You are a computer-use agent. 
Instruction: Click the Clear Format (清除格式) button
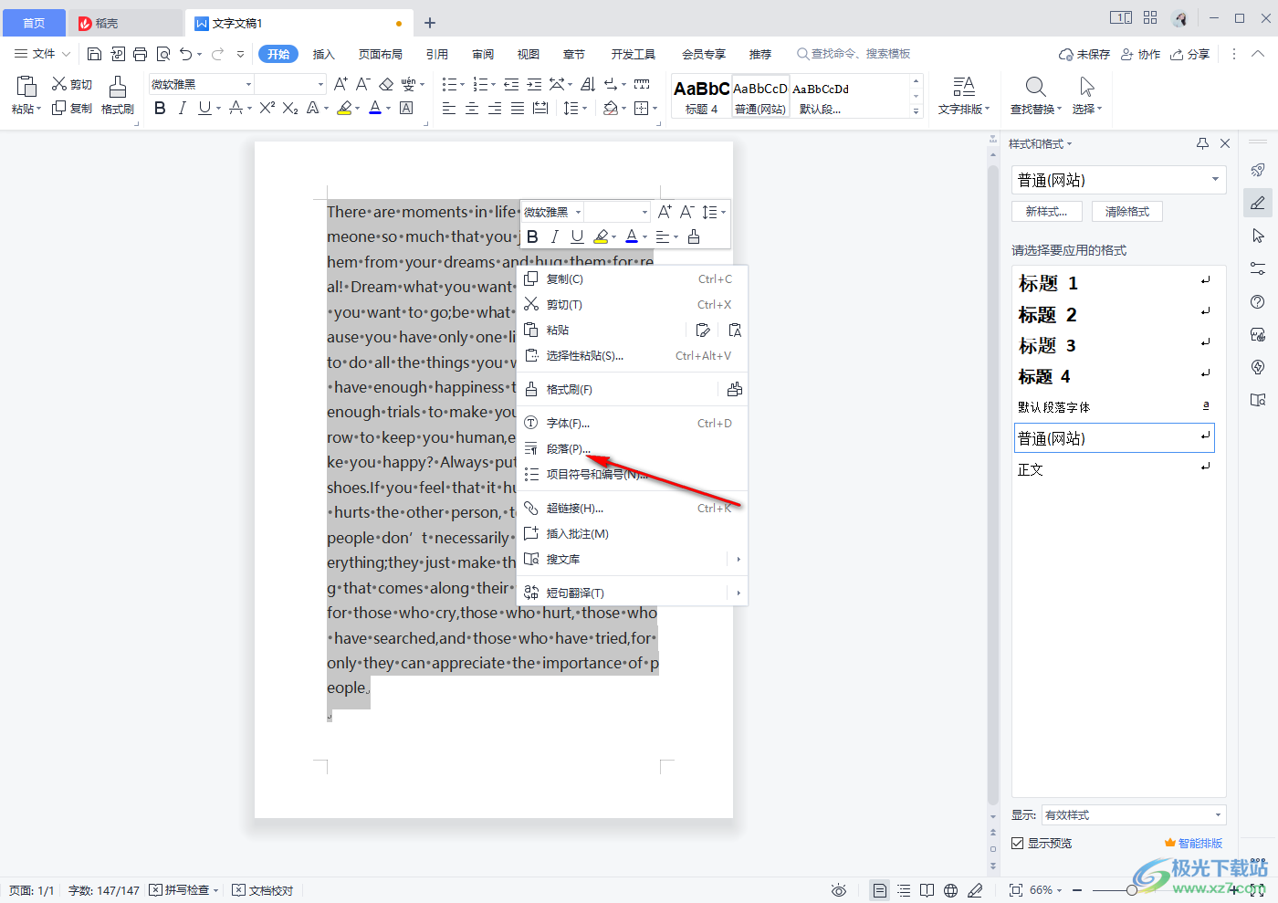tap(1127, 211)
